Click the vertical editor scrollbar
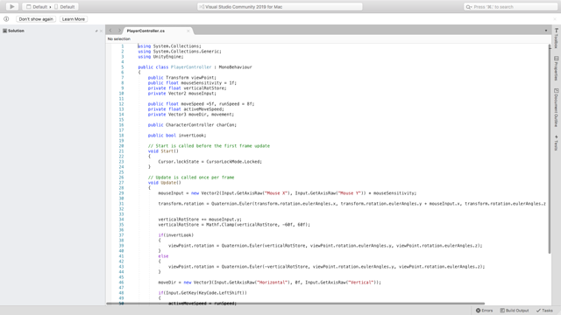Image resolution: width=561 pixels, height=315 pixels. pyautogui.click(x=550, y=149)
